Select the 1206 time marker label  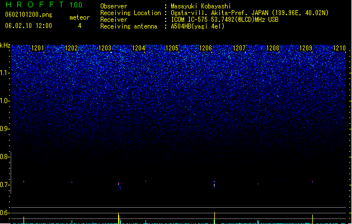205,48
